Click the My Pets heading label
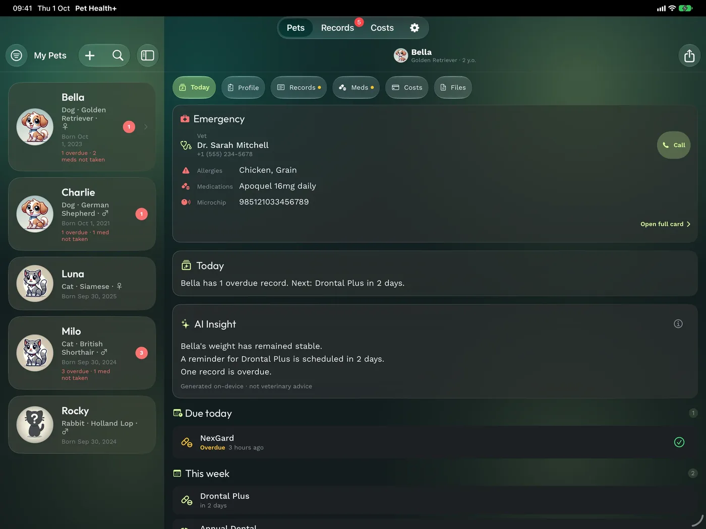 tap(50, 55)
